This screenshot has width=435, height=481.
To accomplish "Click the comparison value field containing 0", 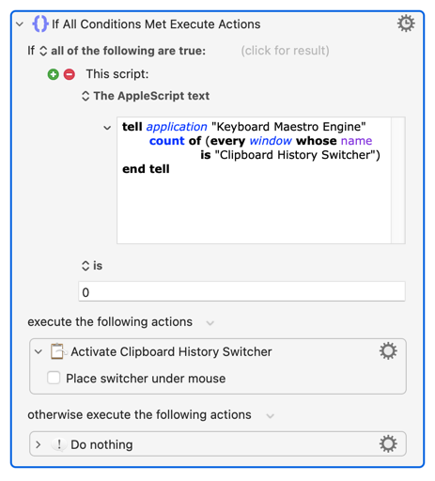I will click(241, 292).
